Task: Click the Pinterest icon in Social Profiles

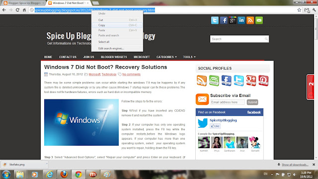Action: pos(263,81)
